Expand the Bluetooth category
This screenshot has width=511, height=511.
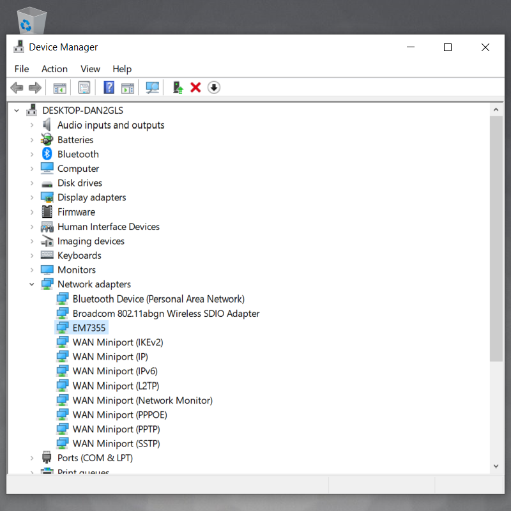coord(32,154)
